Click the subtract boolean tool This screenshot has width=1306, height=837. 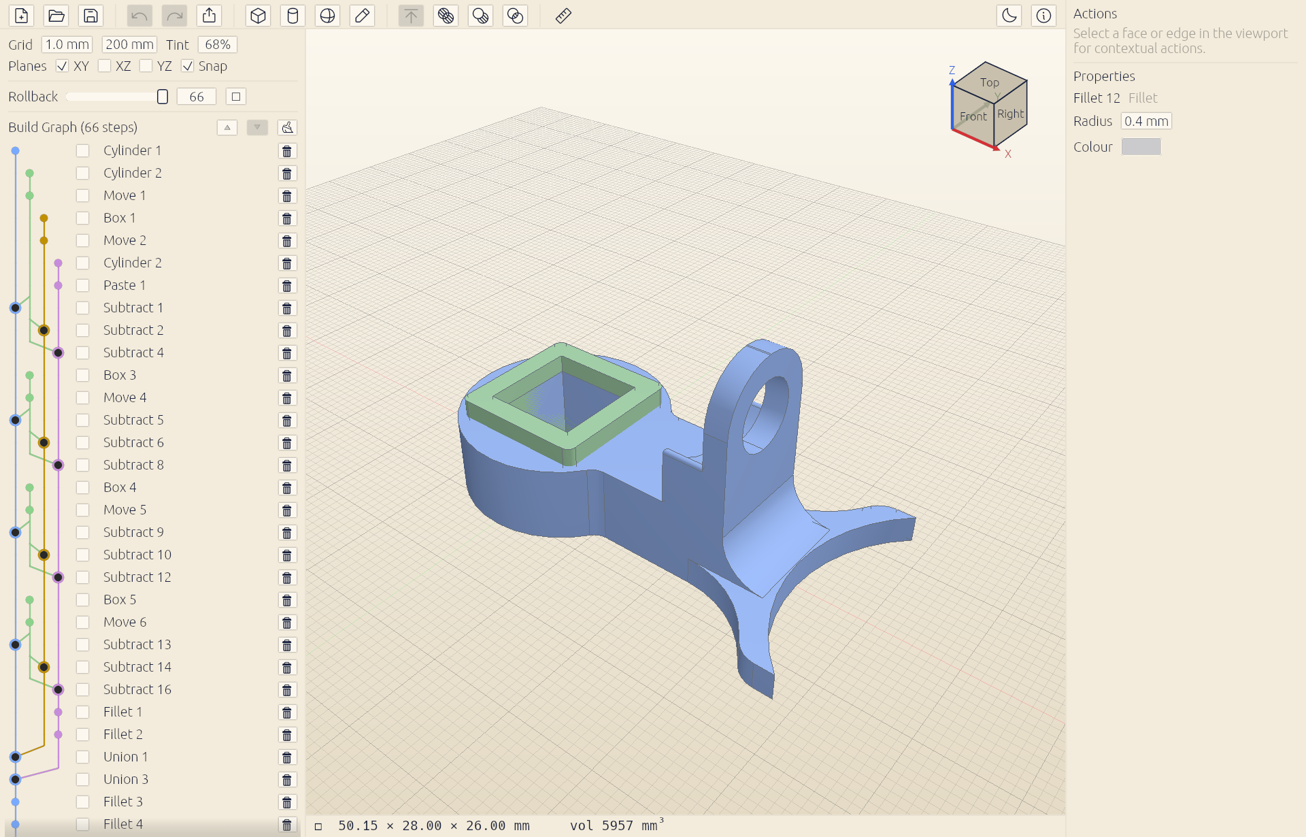(x=480, y=16)
